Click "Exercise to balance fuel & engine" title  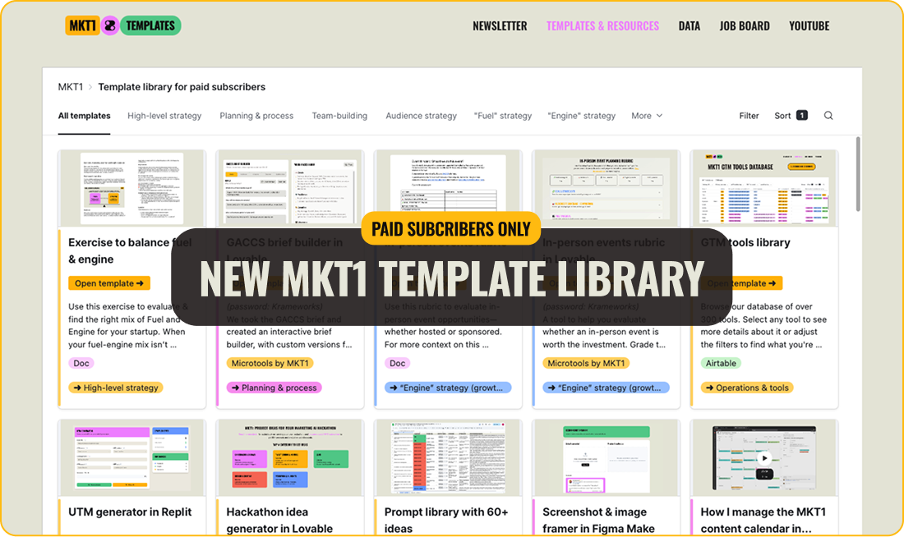[129, 250]
